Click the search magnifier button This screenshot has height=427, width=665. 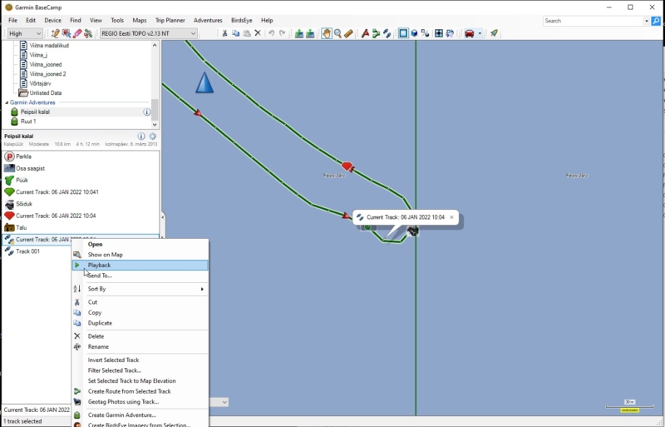click(x=656, y=21)
